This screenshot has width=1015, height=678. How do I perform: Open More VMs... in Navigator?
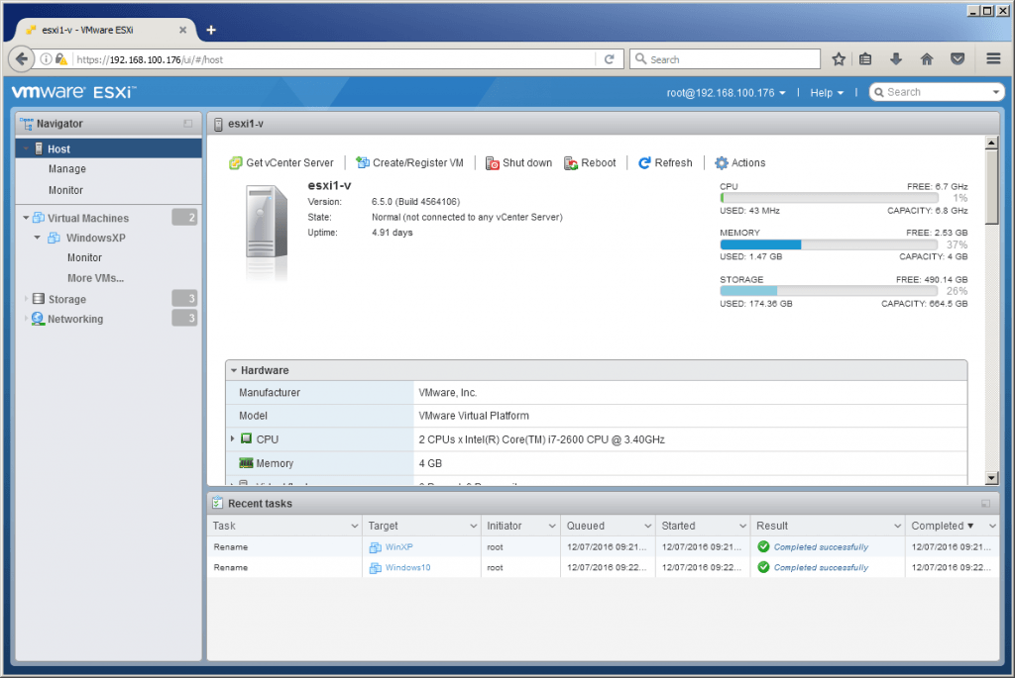(x=95, y=278)
